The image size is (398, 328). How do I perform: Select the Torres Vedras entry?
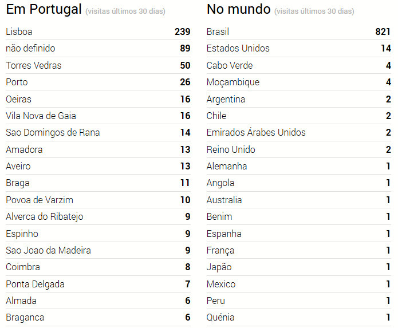click(x=33, y=66)
